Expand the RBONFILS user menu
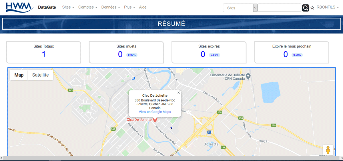The image size is (343, 161). coord(327,7)
